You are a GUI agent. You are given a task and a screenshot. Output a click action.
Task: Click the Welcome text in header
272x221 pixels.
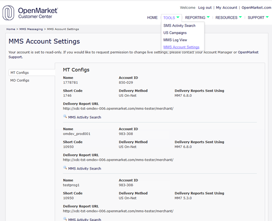click(x=188, y=8)
